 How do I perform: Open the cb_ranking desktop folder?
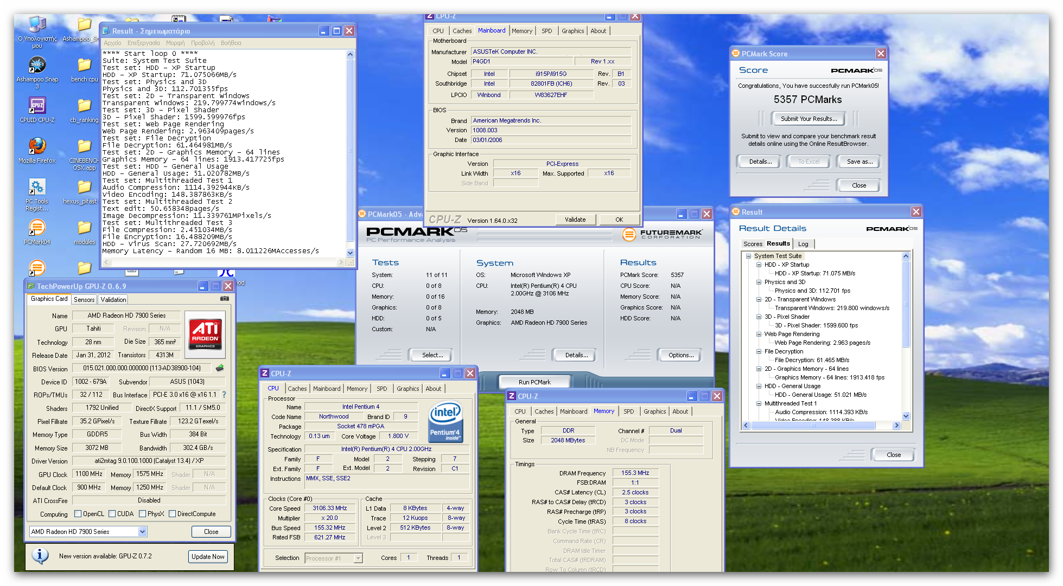pyautogui.click(x=84, y=110)
